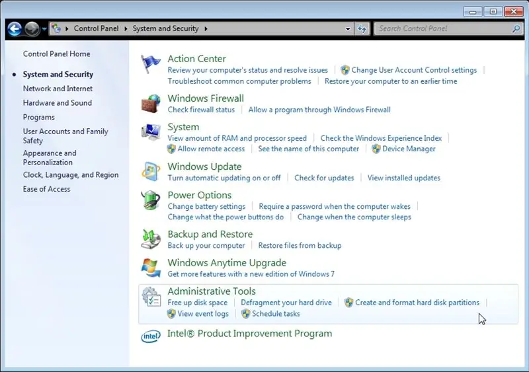Open the address bar history dropdown arrow
Viewport: 529px width, 372px height.
[348, 29]
